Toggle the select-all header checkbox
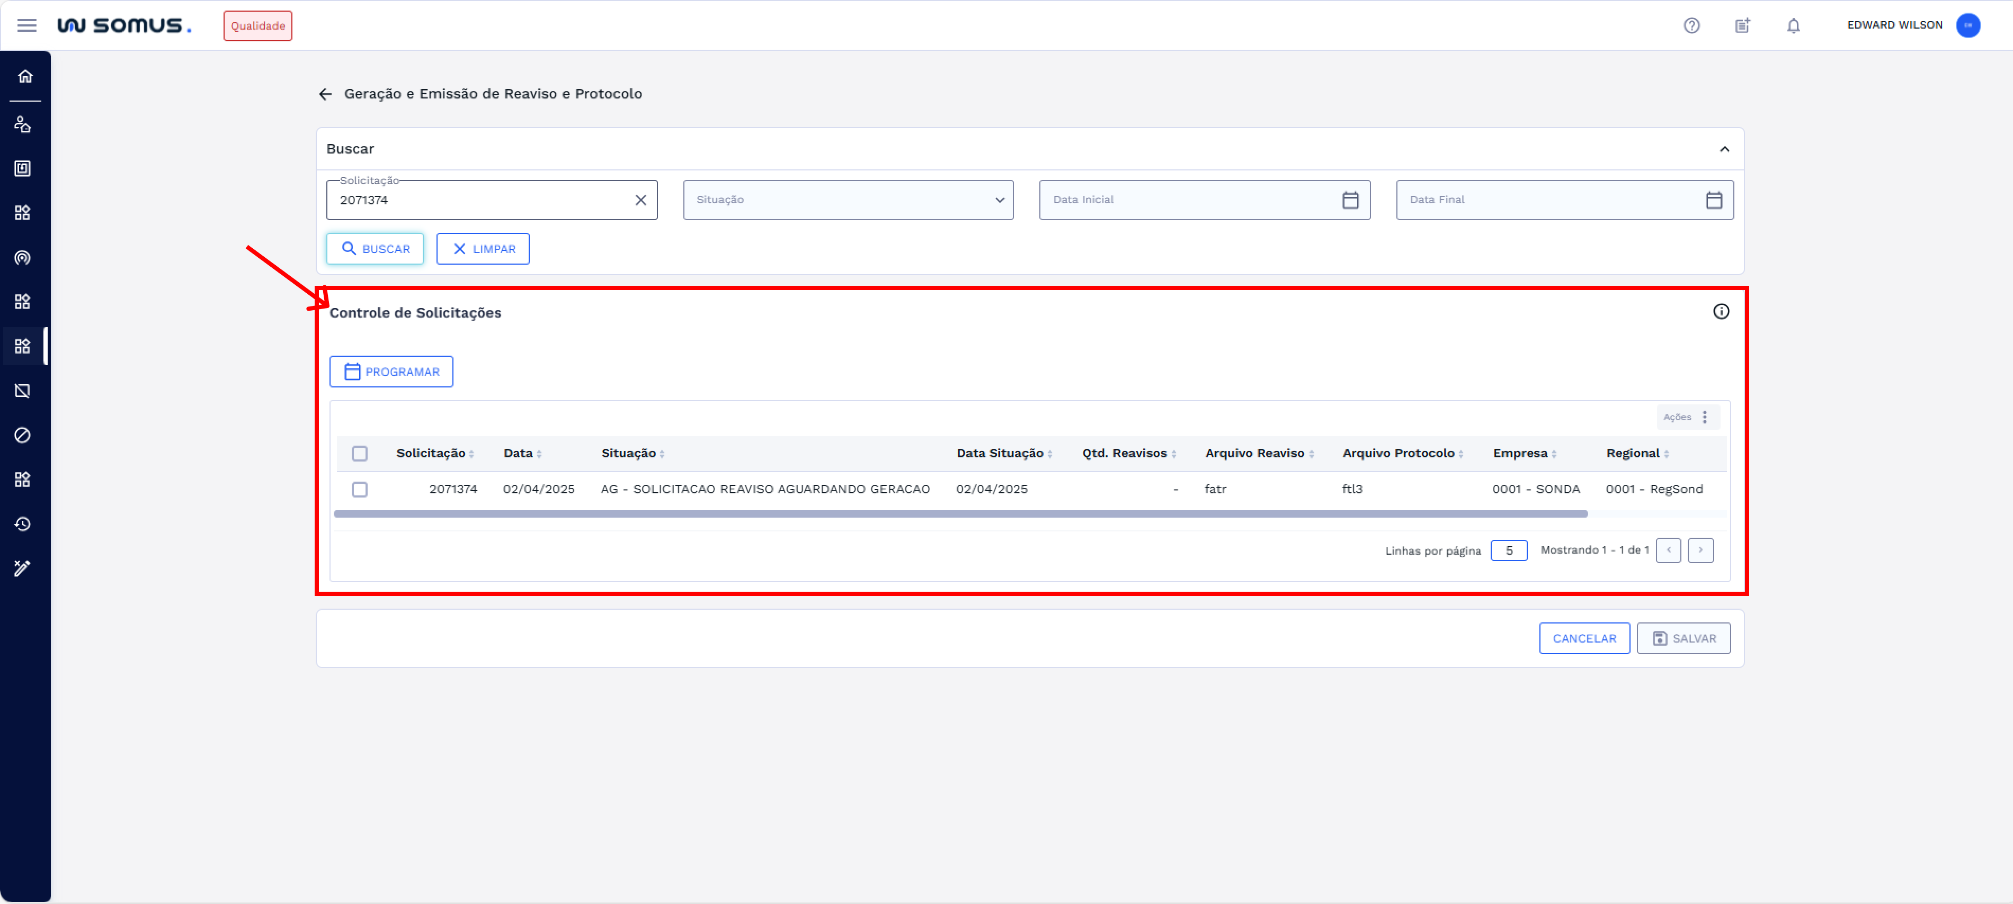 click(360, 454)
